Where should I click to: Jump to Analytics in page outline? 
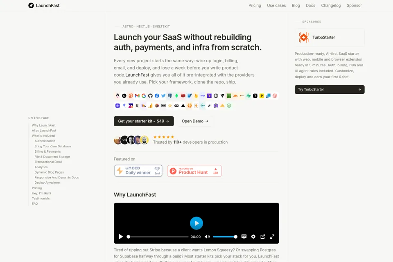pyautogui.click(x=41, y=167)
